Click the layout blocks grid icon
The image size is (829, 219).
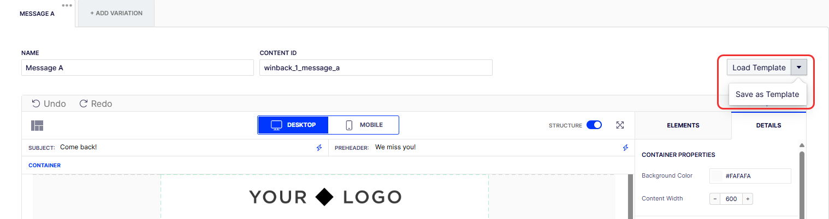coord(37,125)
